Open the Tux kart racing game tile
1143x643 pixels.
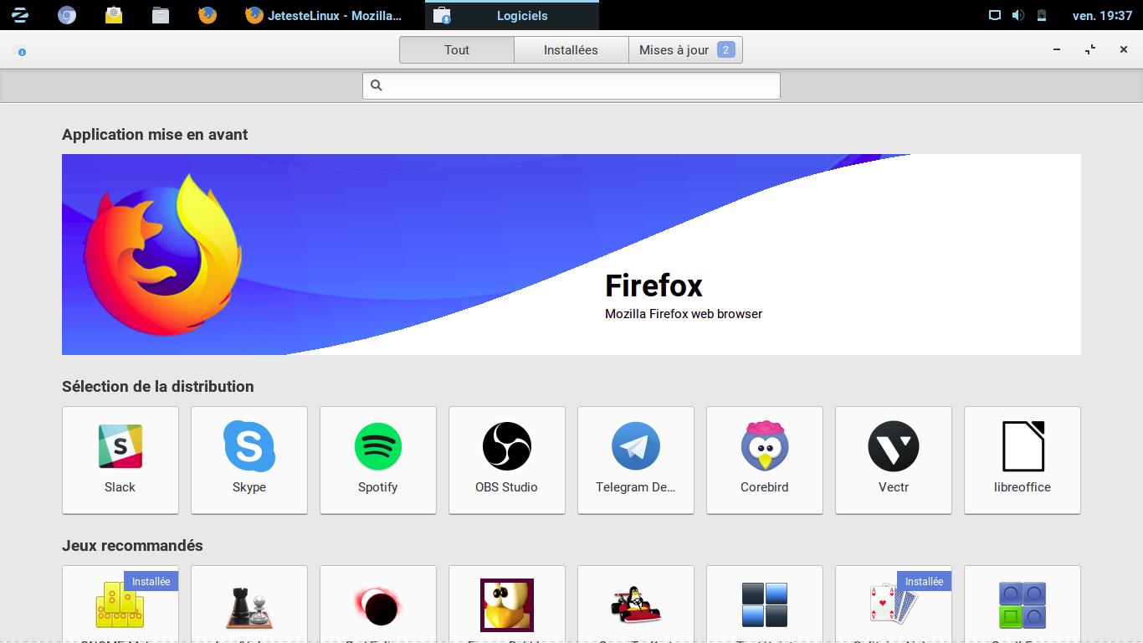636,604
